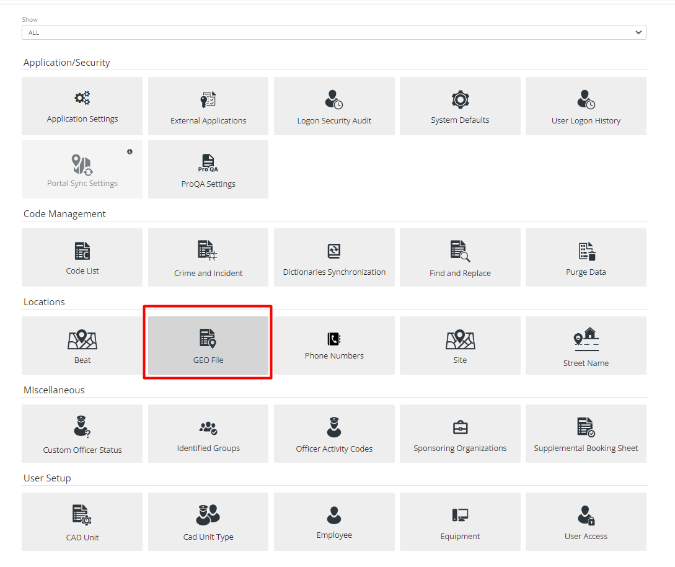Open the Crime and Incident codes tool
Viewport: 675px width, 567px height.
click(x=208, y=257)
